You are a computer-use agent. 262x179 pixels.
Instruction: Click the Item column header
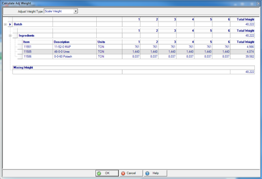(37, 42)
